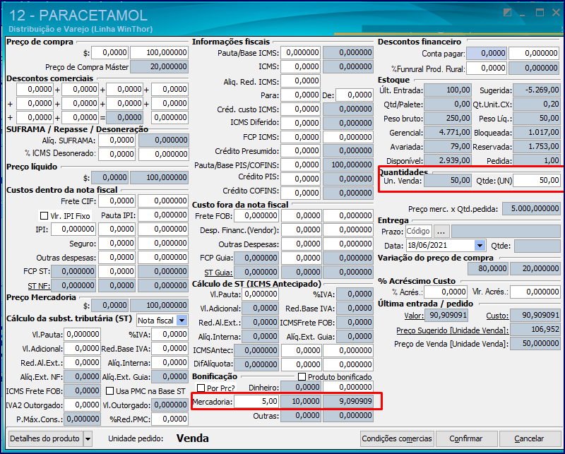Click the Crédito COFINS percent field

point(301,193)
